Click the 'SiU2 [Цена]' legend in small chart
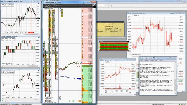Screen dimensions: 187x105 [108, 62]
